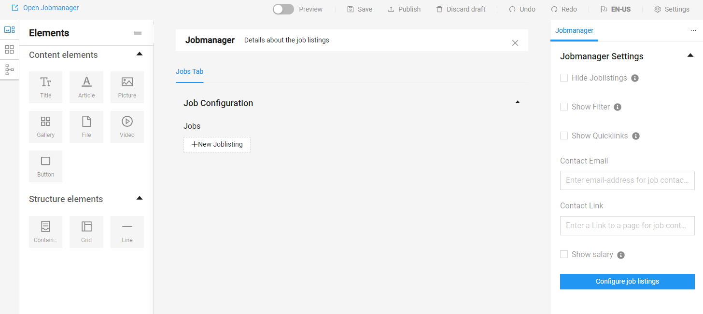The width and height of the screenshot is (703, 314).
Task: Toggle the Preview switch
Action: 283,9
